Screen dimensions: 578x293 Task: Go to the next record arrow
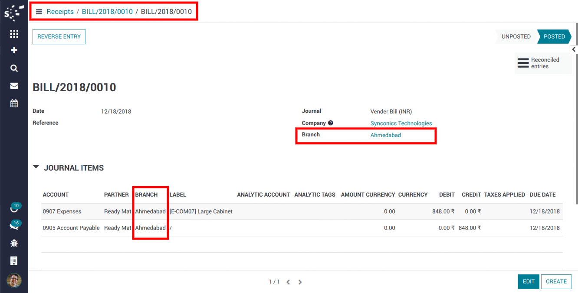[x=300, y=282]
